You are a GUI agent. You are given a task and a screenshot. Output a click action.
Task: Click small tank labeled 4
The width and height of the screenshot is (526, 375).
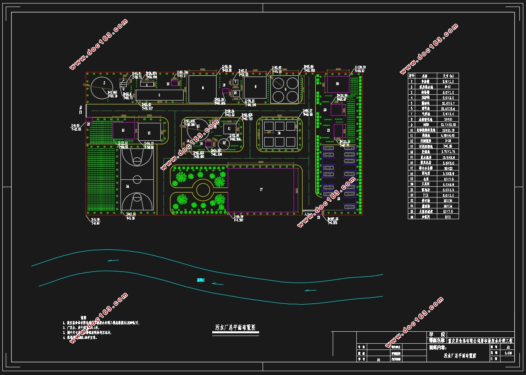147,84
